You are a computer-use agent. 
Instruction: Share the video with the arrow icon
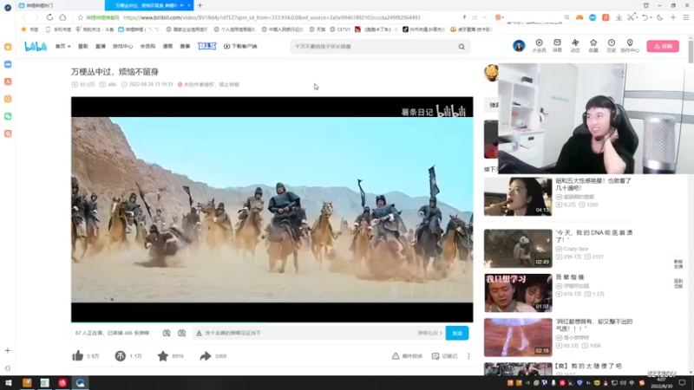pyautogui.click(x=206, y=356)
